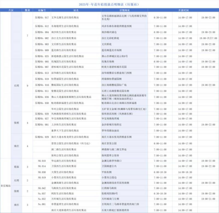Click the 南庄登贤公园 address cell

click(109, 143)
